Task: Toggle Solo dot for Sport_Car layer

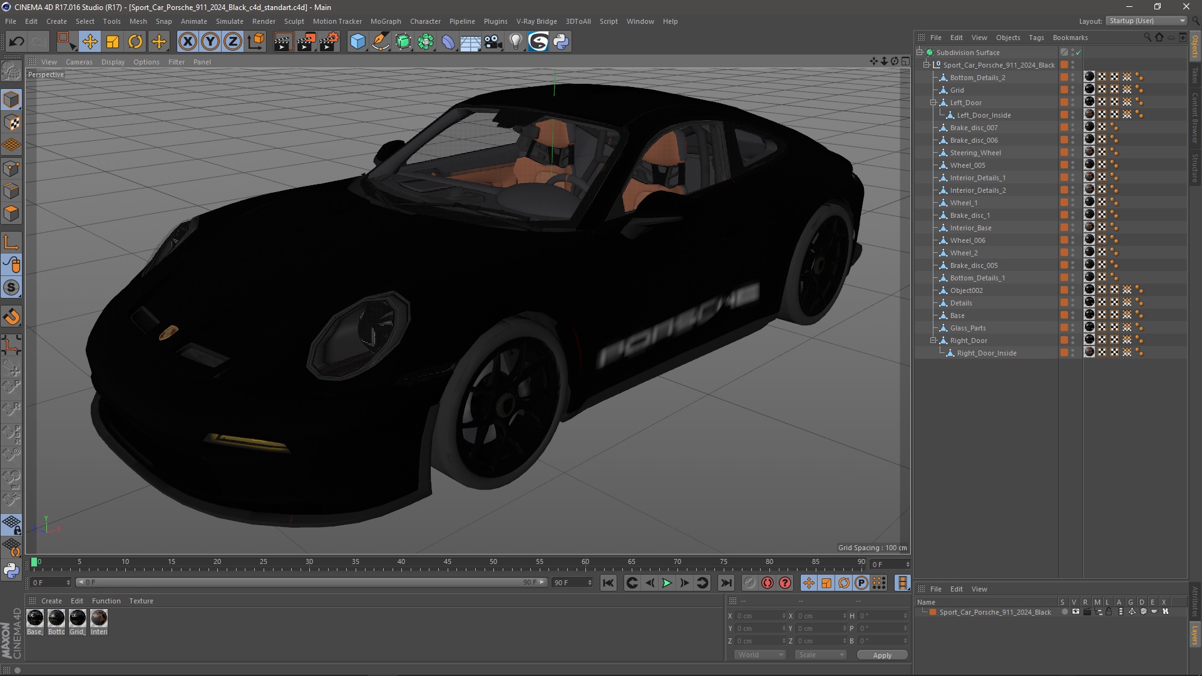Action: [1064, 612]
